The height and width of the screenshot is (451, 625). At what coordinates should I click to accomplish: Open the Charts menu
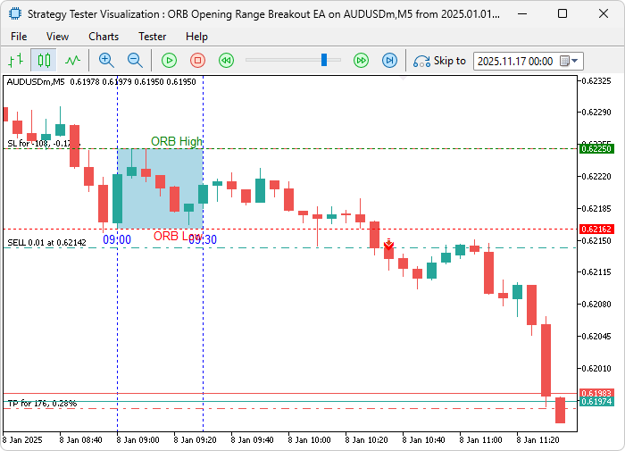pos(104,37)
